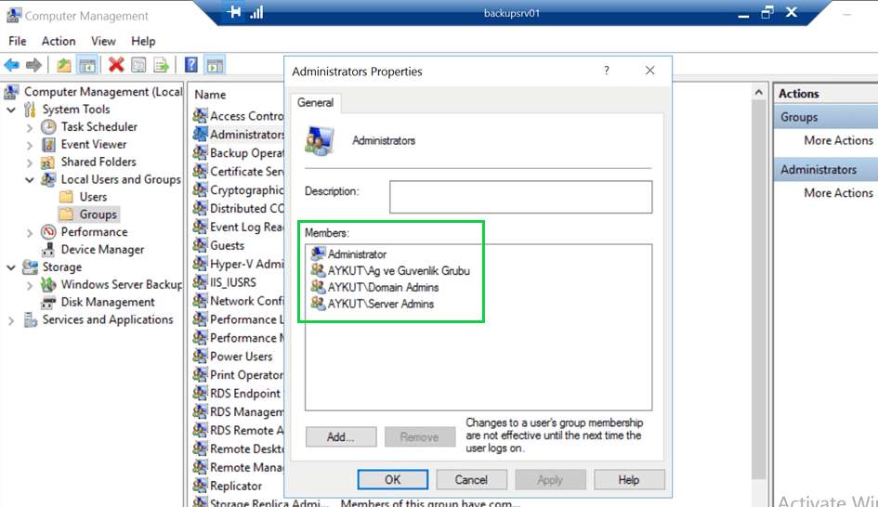Open Device Manager in the tree
The width and height of the screenshot is (878, 507).
coord(102,249)
